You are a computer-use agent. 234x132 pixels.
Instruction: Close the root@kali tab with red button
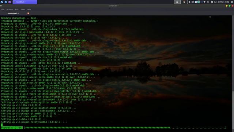tap(28, 13)
